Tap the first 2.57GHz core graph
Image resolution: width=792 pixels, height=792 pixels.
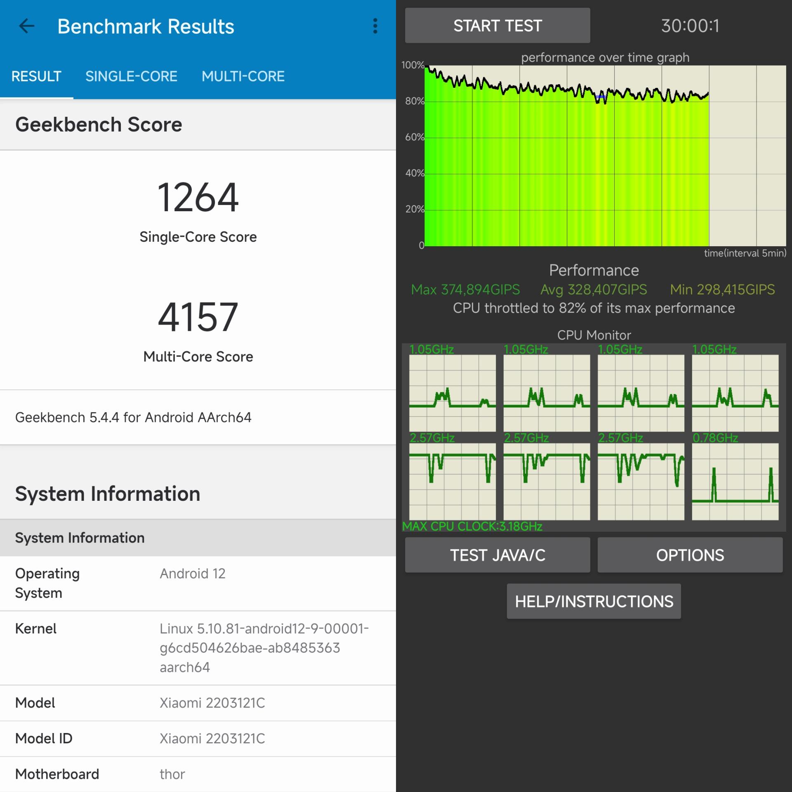[x=452, y=481]
